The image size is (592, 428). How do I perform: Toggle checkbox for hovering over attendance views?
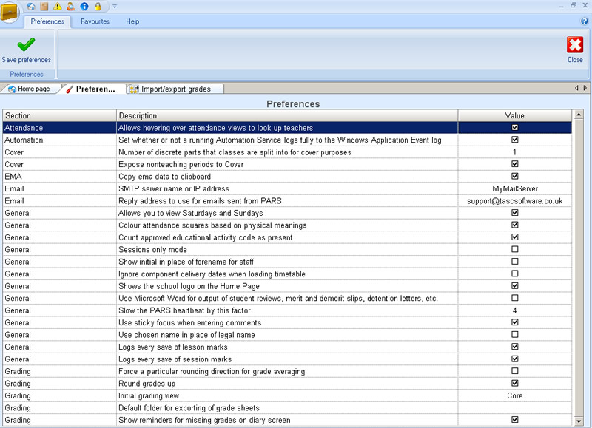pyautogui.click(x=514, y=127)
